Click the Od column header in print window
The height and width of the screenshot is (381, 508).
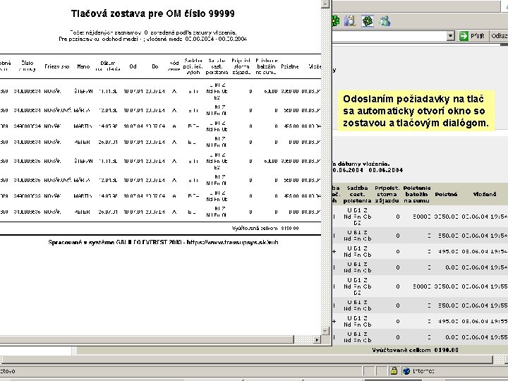(x=133, y=66)
